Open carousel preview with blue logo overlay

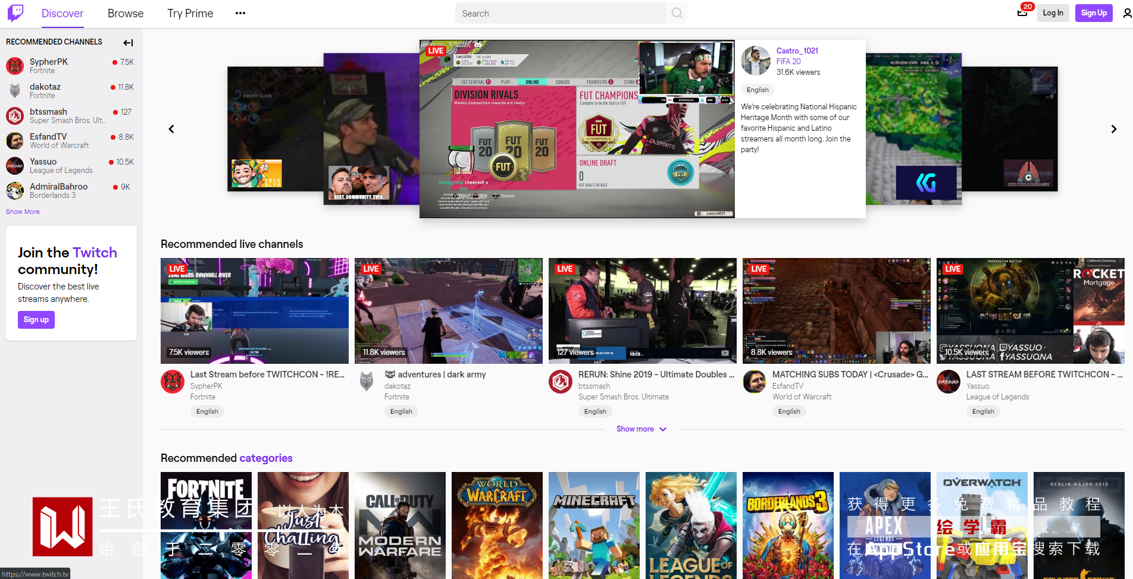(913, 129)
